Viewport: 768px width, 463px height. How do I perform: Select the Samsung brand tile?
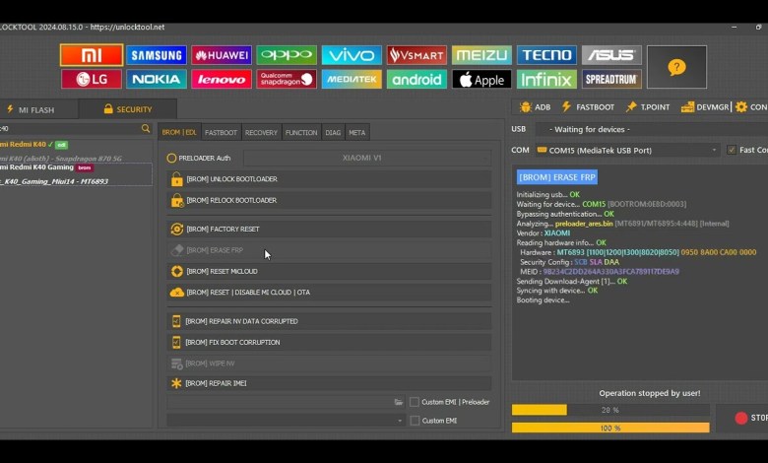[157, 55]
